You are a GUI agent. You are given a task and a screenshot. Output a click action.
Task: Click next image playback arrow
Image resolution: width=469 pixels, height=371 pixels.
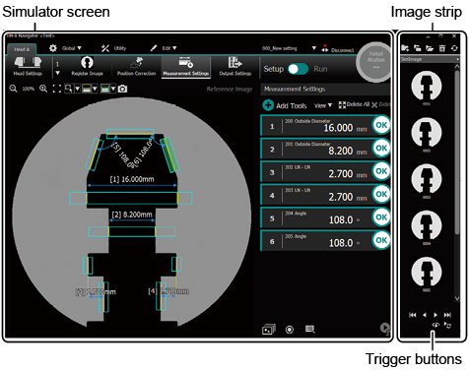[435, 315]
